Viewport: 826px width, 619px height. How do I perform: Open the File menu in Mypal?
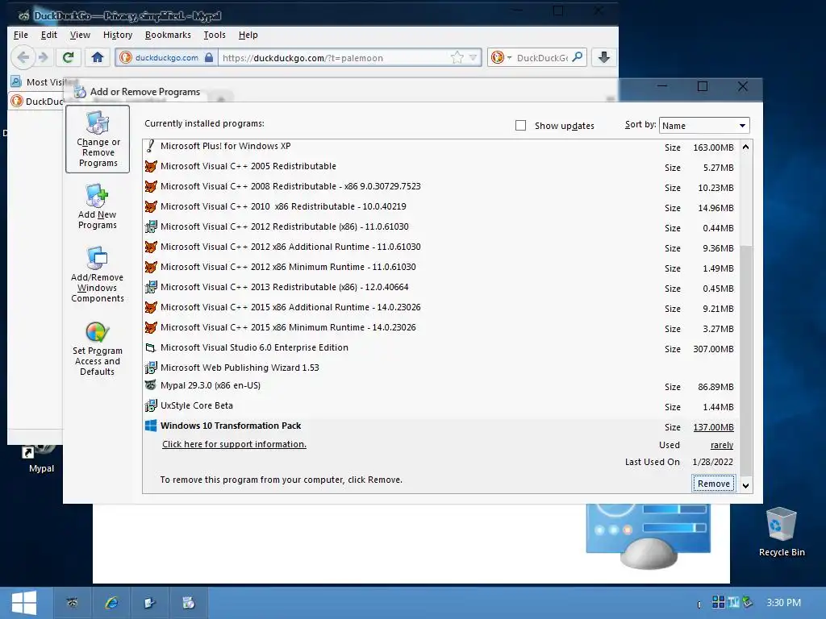(x=21, y=35)
